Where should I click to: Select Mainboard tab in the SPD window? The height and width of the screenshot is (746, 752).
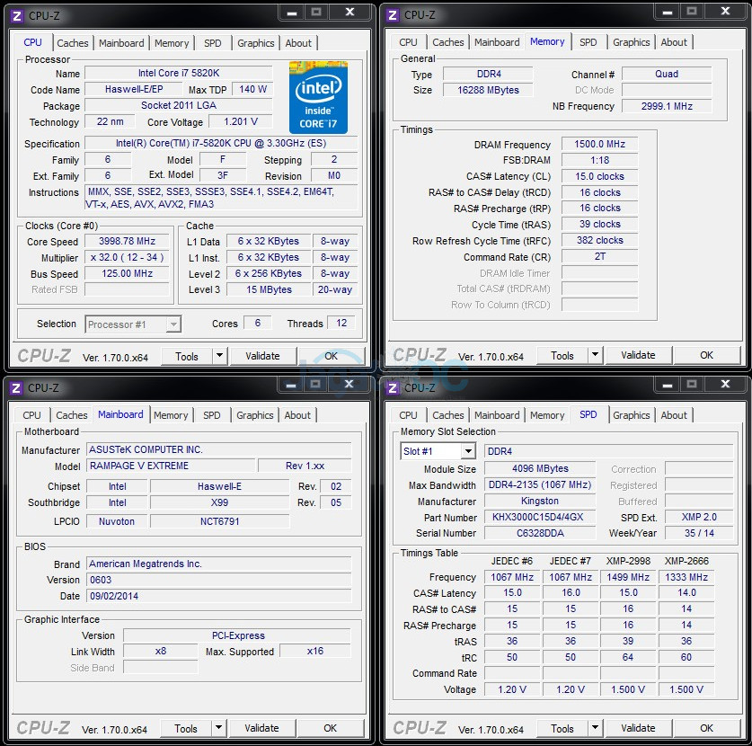tap(497, 415)
